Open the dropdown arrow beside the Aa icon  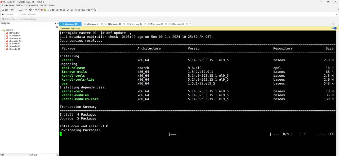point(38,10)
